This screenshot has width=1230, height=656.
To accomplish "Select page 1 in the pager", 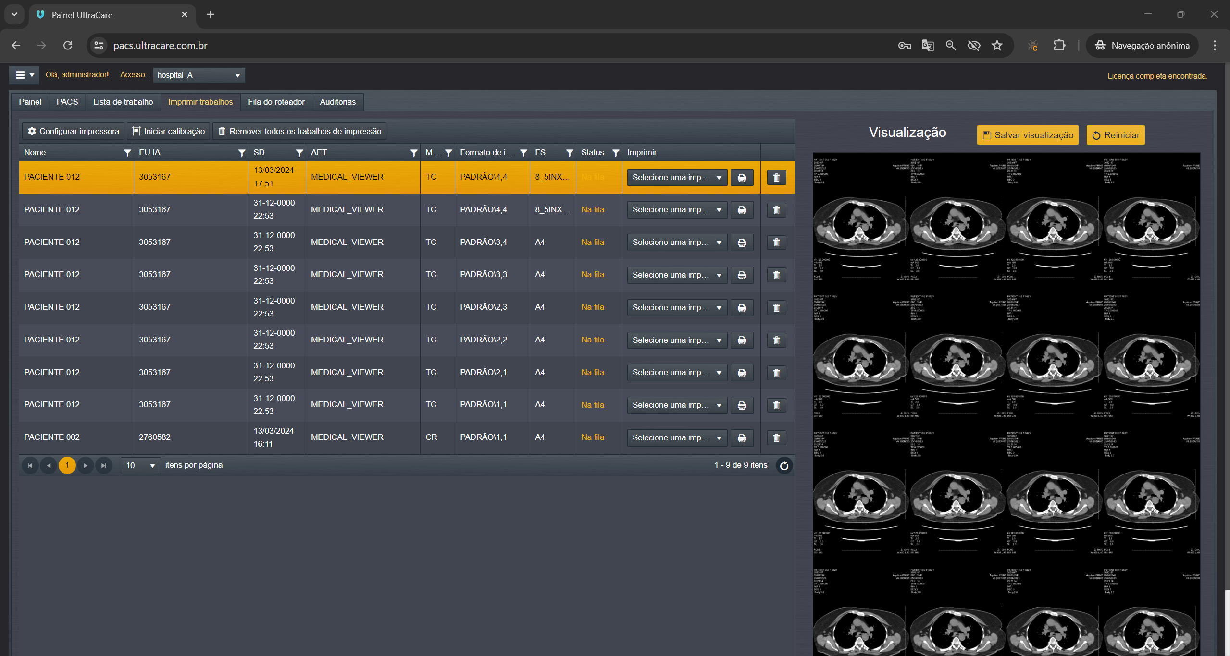I will pos(67,465).
